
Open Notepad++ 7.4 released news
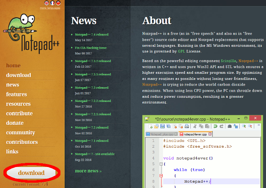[92, 35]
